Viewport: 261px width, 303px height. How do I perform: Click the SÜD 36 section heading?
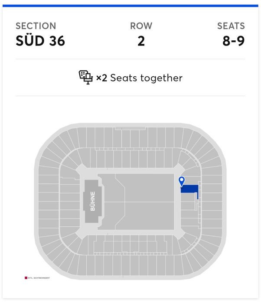40,41
